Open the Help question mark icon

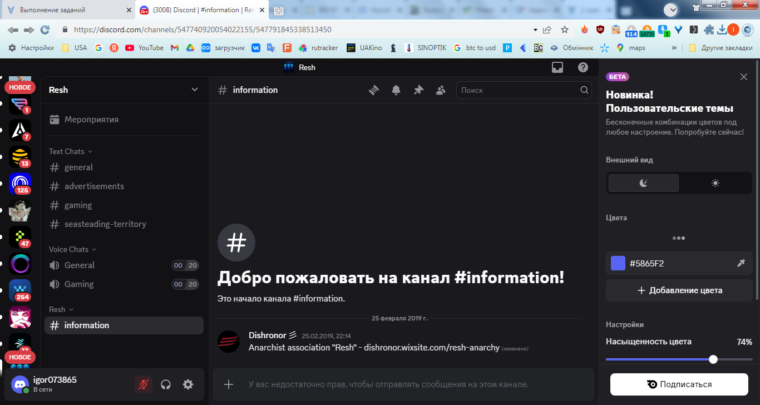coord(583,67)
